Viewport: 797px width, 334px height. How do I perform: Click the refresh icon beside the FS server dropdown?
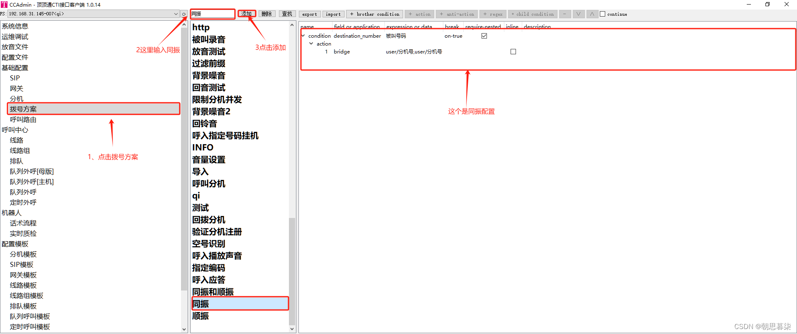pyautogui.click(x=184, y=14)
